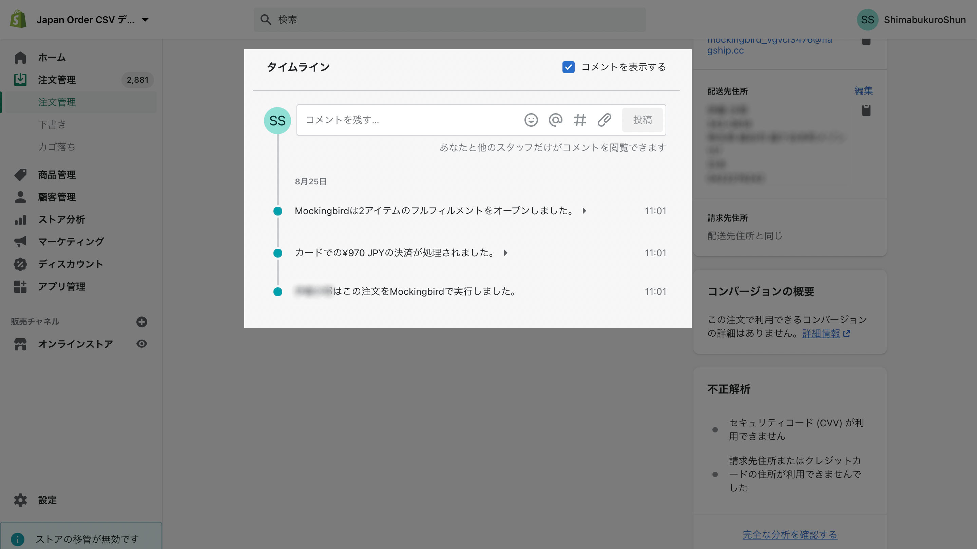Click 配送先住所と同じ billing text
Viewport: 977px width, 549px height.
click(745, 236)
